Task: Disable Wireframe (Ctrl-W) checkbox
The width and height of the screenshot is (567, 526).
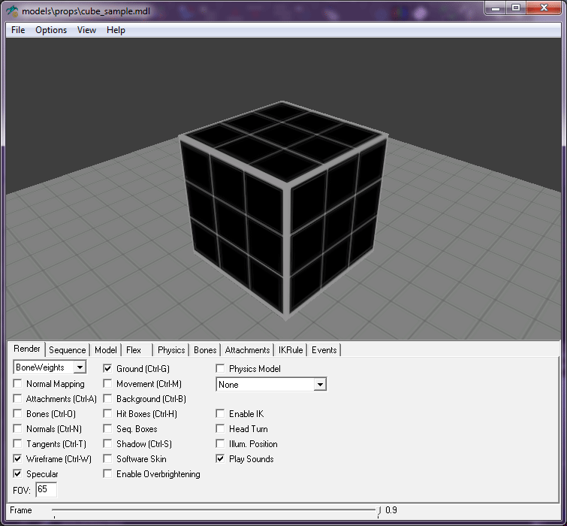Action: (x=17, y=458)
